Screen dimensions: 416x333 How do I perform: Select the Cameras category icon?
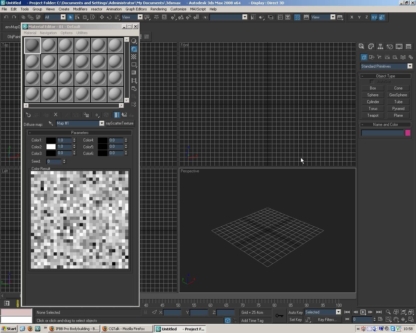pos(387,57)
